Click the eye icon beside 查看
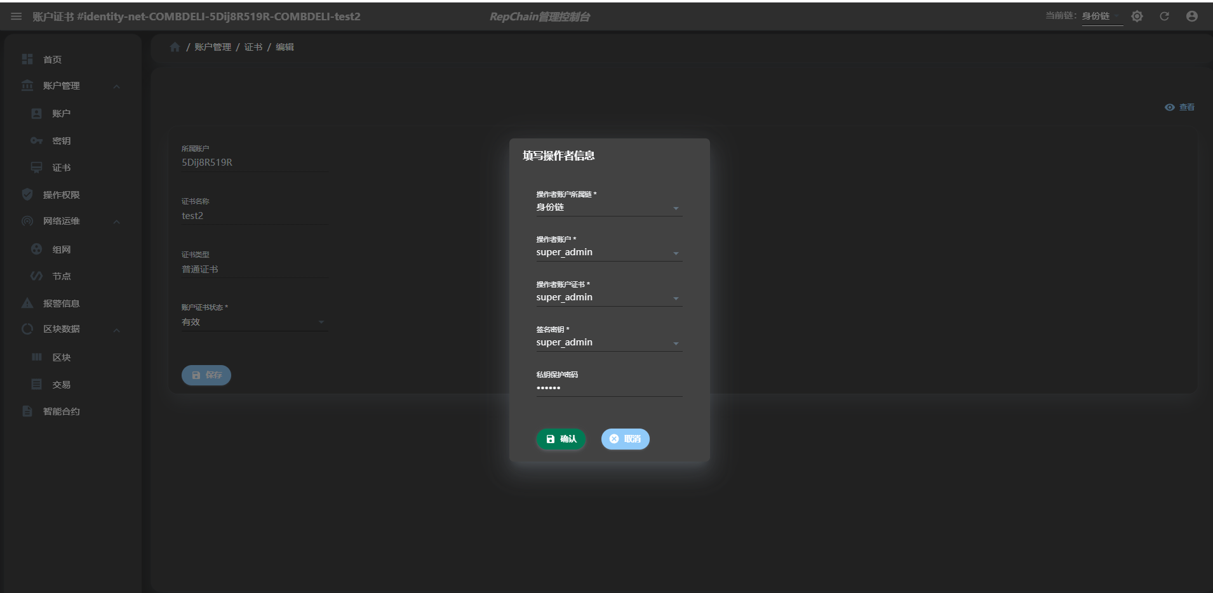 click(x=1169, y=107)
